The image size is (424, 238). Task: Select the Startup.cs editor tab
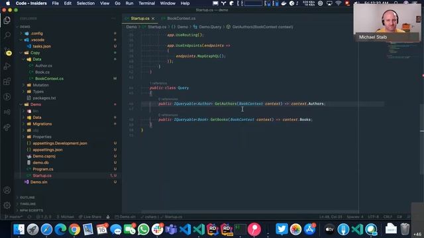(x=140, y=19)
